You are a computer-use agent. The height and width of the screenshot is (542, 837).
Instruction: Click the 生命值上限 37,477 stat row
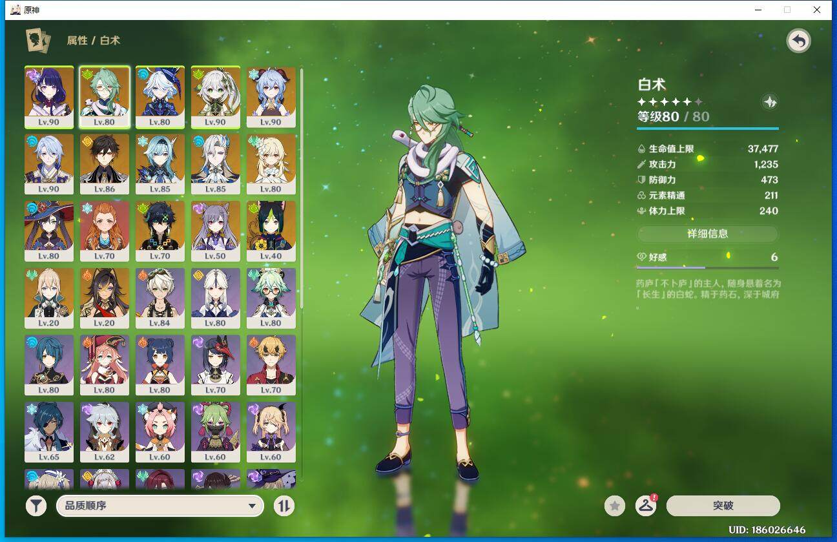[707, 149]
